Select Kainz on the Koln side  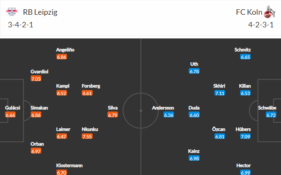194,151
